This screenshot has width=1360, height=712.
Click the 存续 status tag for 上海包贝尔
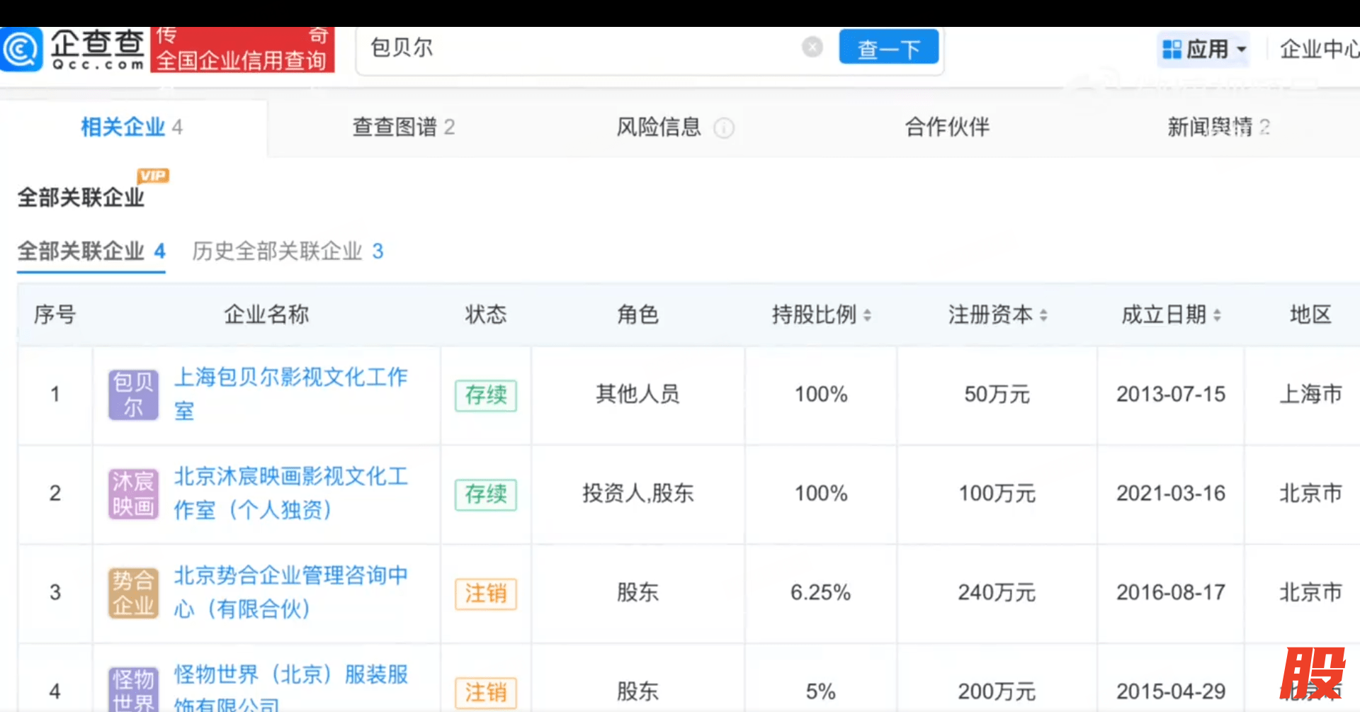coord(486,395)
